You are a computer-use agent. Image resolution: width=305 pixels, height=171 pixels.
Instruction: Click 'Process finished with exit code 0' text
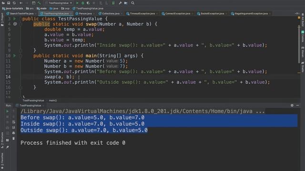point(73,143)
